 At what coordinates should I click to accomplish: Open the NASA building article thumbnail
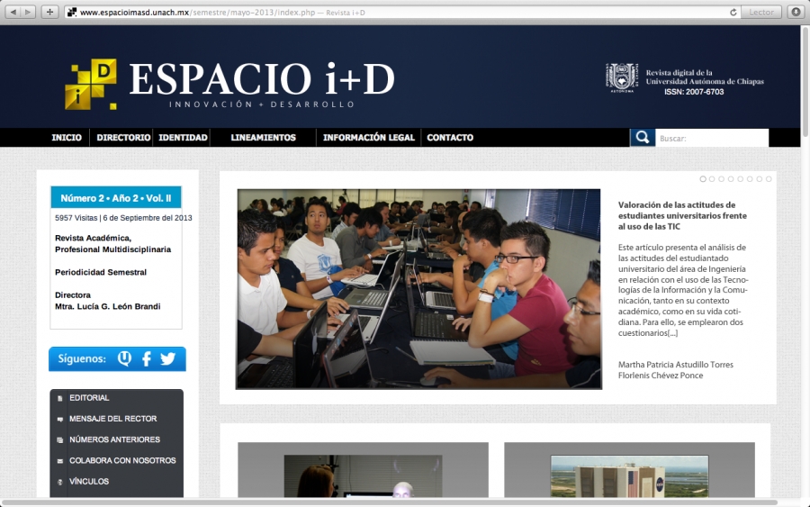click(630, 476)
